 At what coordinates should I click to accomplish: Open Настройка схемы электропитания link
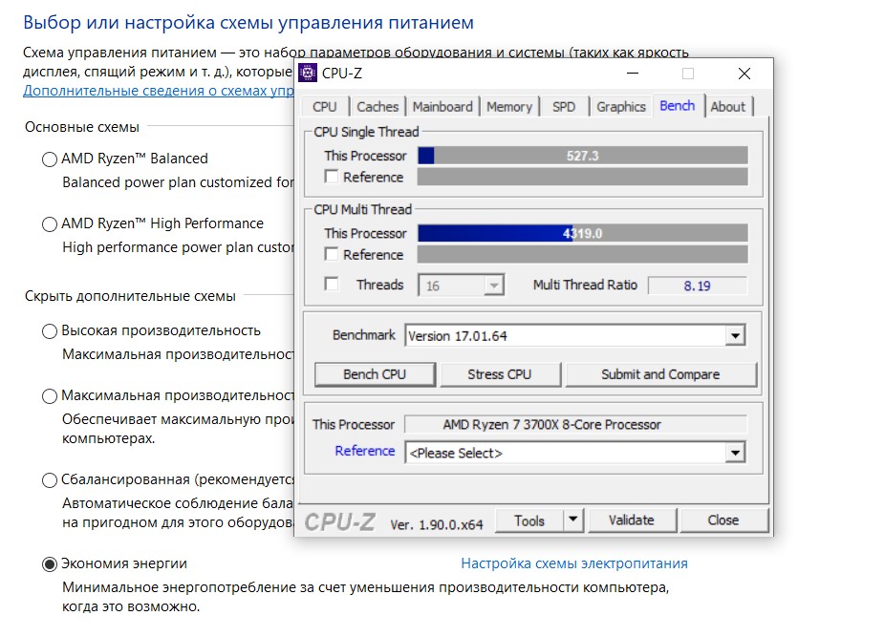coord(574,563)
